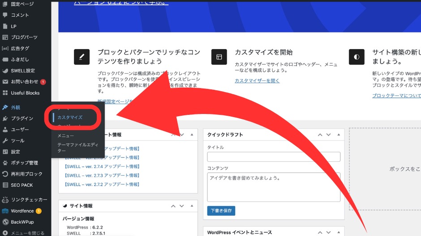Viewport: 421px width, 236px height.
Task: Click the サイト情報 panel heading text
Action: click(81, 206)
